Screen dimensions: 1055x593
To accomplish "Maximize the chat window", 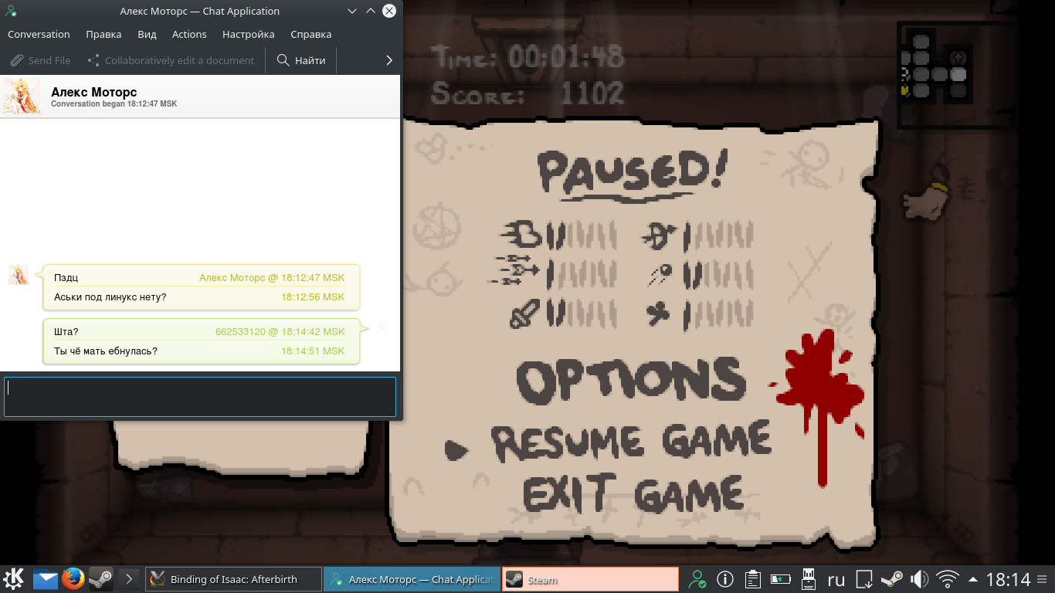I will point(371,11).
